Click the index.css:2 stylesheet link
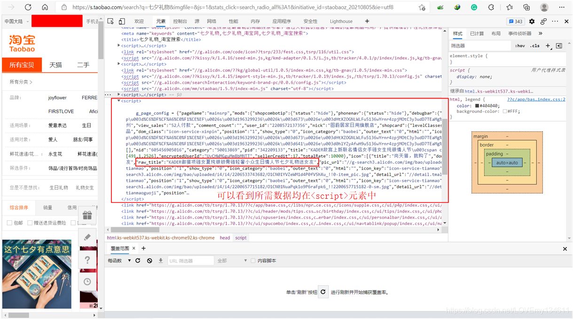 pyautogui.click(x=536, y=100)
